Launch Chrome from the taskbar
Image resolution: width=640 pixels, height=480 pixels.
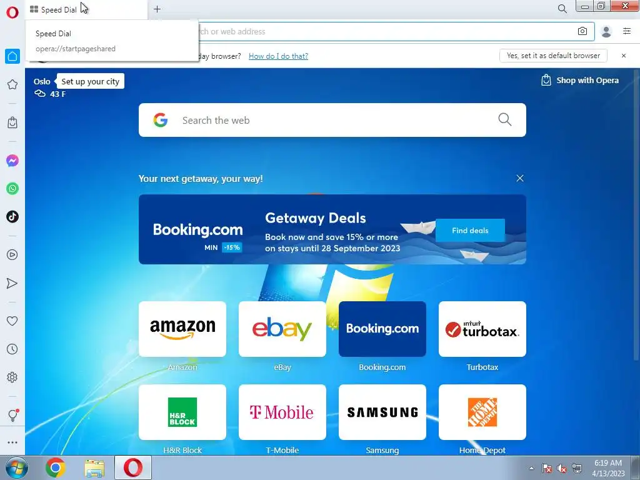click(x=55, y=467)
